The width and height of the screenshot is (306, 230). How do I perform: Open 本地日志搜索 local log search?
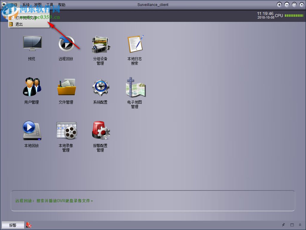click(135, 44)
